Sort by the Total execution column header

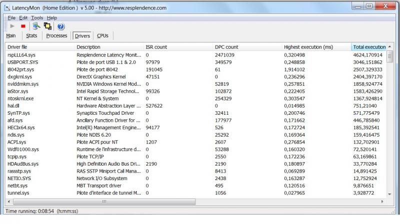368,47
